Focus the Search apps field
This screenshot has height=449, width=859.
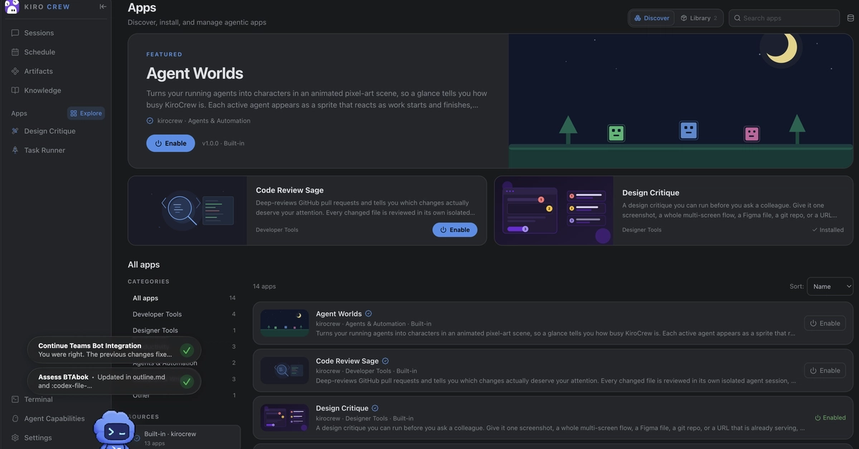tap(784, 18)
